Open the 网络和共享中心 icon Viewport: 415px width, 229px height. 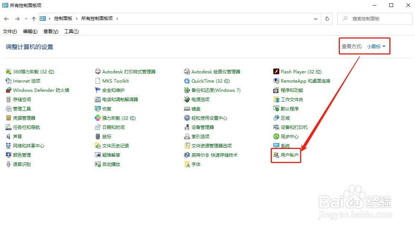pos(9,146)
